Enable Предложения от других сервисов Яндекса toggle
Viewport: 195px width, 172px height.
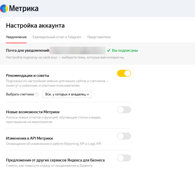[x=124, y=158]
